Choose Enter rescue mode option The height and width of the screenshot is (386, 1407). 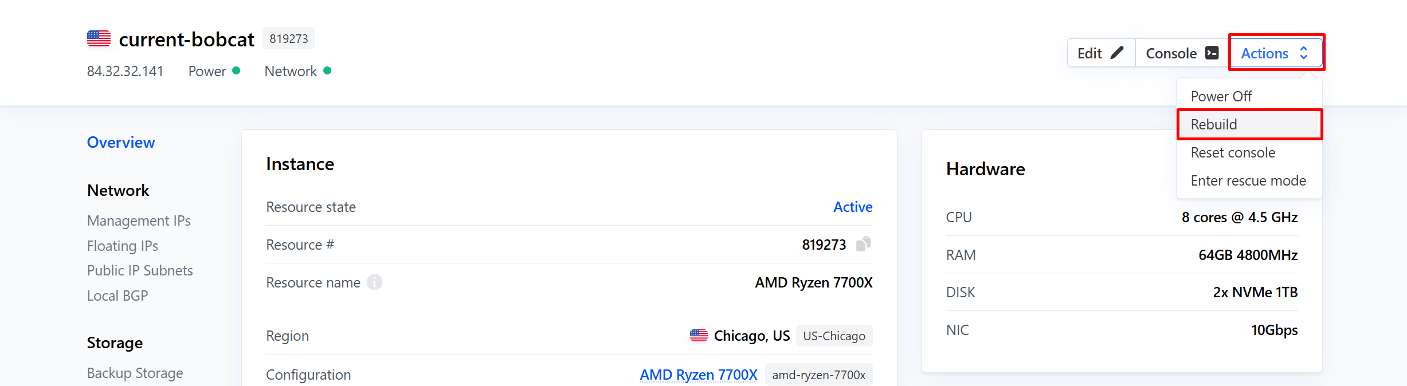1248,180
